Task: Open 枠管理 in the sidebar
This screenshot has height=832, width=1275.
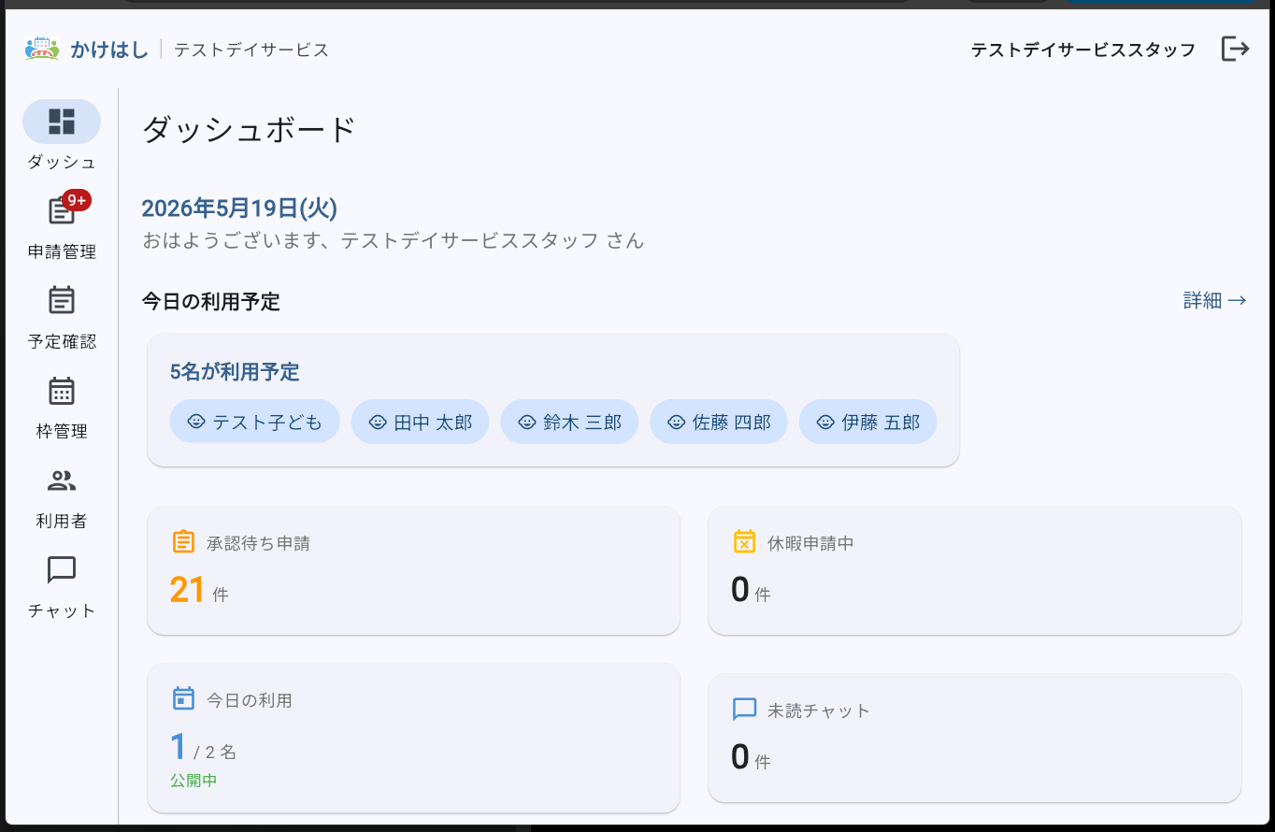Action: 62,409
